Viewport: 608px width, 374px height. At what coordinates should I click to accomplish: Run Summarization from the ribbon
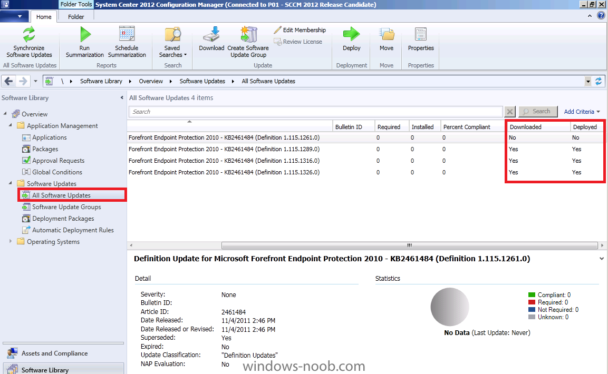84,42
